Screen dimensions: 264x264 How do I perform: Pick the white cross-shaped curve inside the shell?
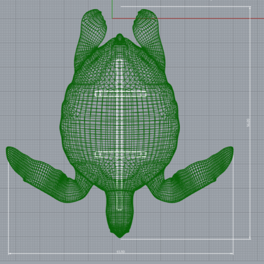[120, 135]
